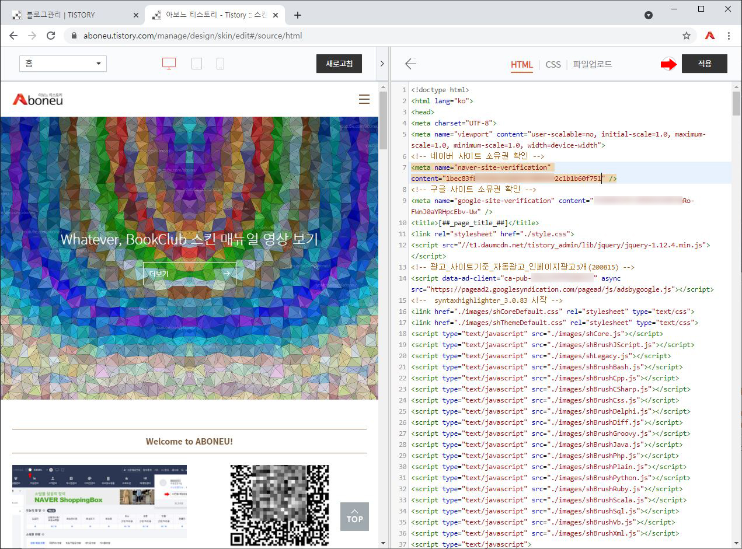Screen dimensions: 742x549
Task: Click the NAVER ShoppingBox thumbnail
Action: coord(99,501)
